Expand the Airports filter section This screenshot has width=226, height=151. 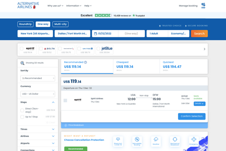[38, 143]
